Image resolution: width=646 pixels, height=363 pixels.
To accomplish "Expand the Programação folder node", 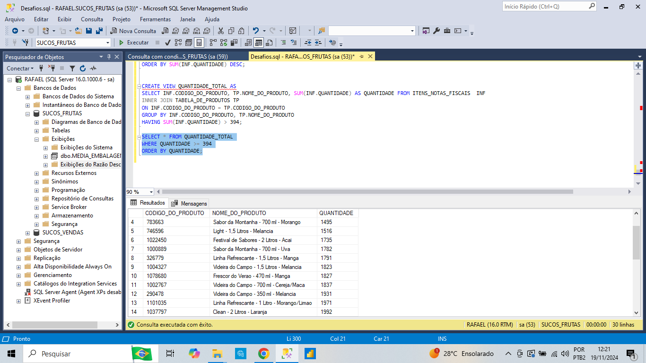I will tap(37, 190).
